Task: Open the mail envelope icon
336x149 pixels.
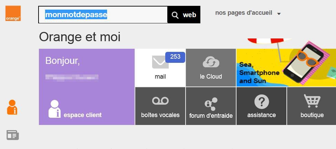Action: click(160, 62)
